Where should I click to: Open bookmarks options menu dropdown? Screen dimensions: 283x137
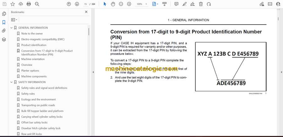pos(14,20)
